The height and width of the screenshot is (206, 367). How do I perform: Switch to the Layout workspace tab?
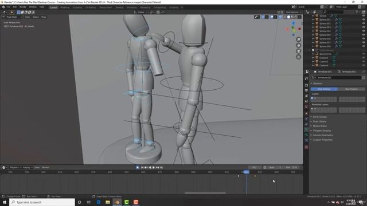pos(53,7)
